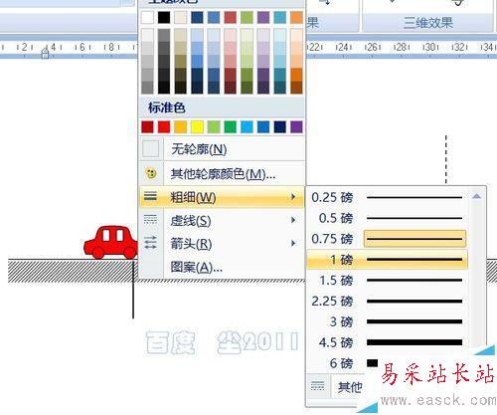Pick blue standard color
Screen dimensions: 497x415
pyautogui.click(x=263, y=126)
